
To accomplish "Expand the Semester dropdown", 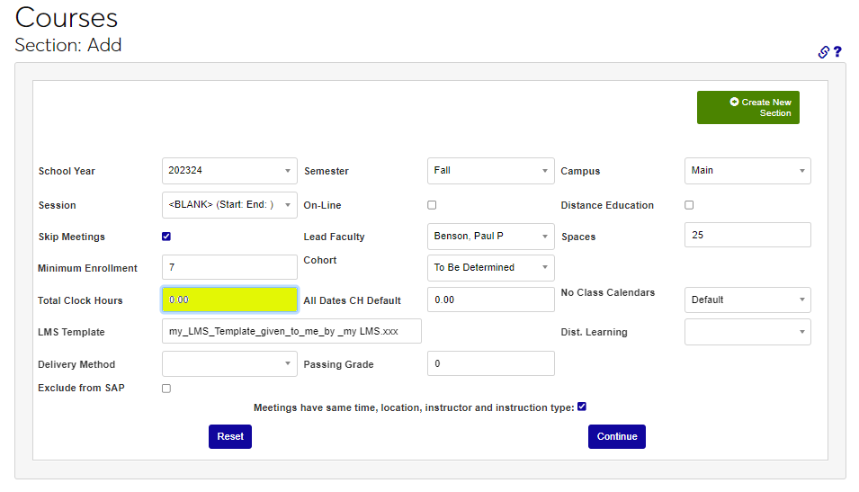I will coord(490,171).
